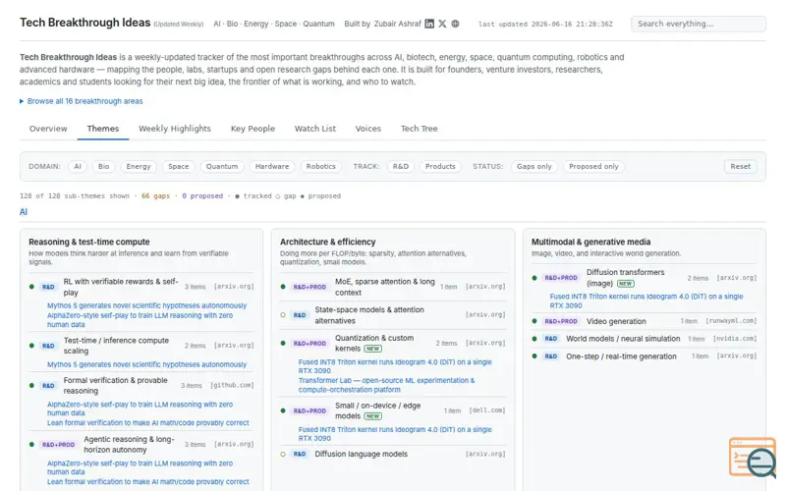Viewport: 786px width, 491px height.
Task: Click the AI section heading link
Action: pyautogui.click(x=24, y=212)
